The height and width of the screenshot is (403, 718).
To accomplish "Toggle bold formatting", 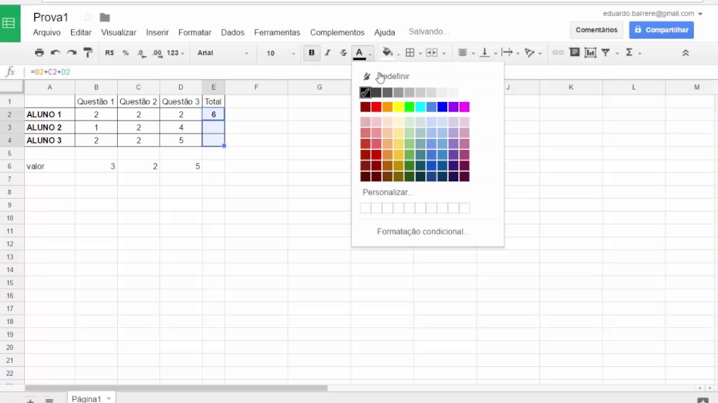I will coord(311,53).
